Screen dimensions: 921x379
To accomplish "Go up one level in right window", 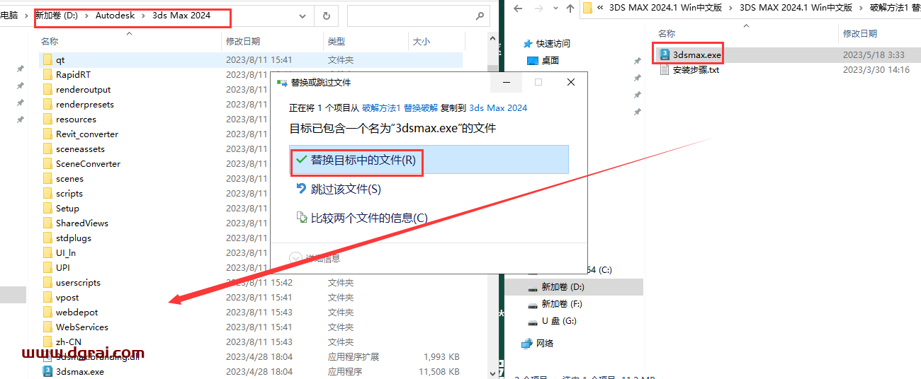I will 569,8.
